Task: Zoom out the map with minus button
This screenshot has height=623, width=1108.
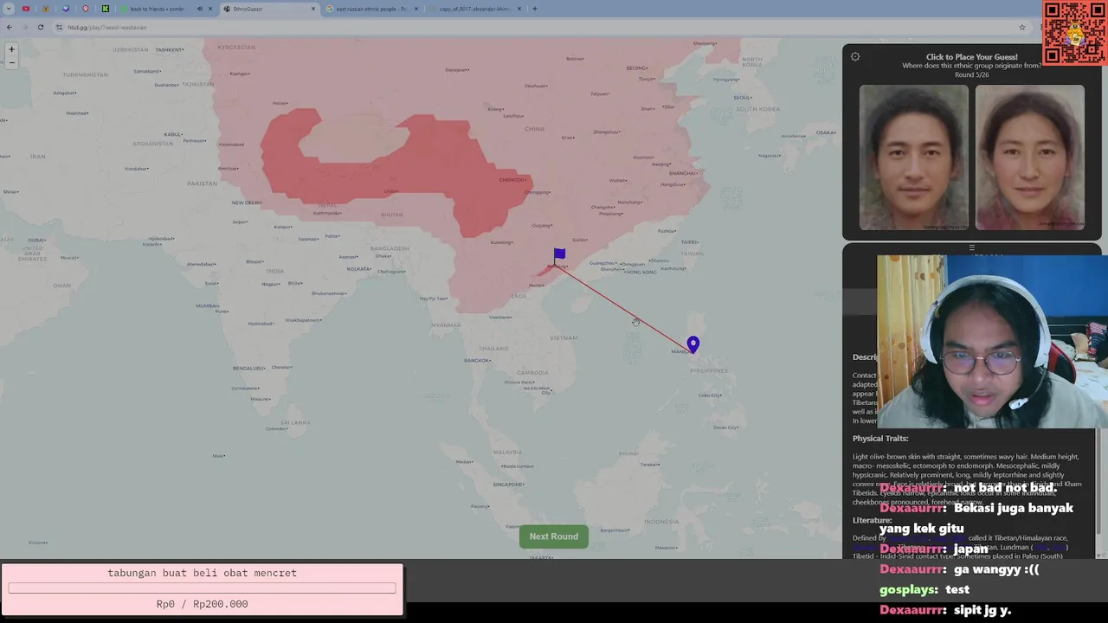Action: 11,62
